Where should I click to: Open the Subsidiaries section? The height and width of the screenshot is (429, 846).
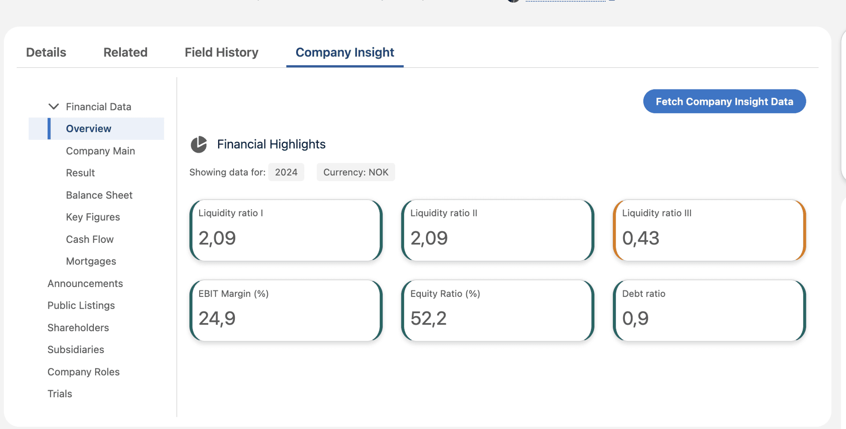tap(75, 350)
